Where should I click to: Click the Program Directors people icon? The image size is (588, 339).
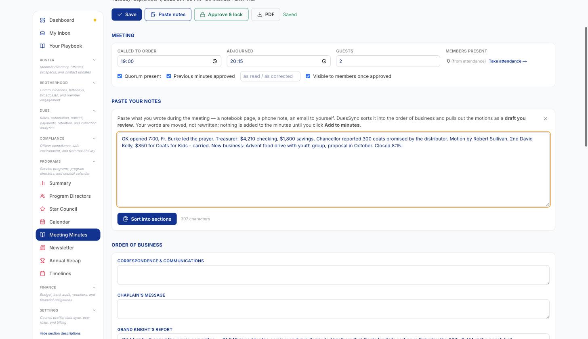click(x=42, y=196)
